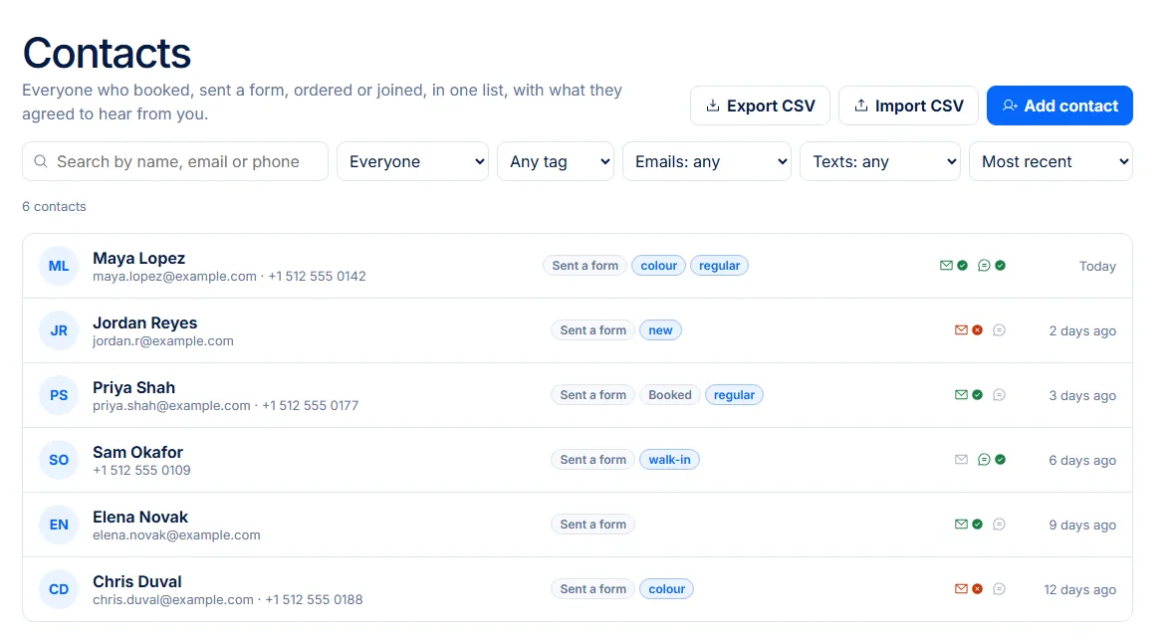This screenshot has height=637, width=1175.
Task: Click the ML avatar for Maya Lopez
Action: [59, 266]
